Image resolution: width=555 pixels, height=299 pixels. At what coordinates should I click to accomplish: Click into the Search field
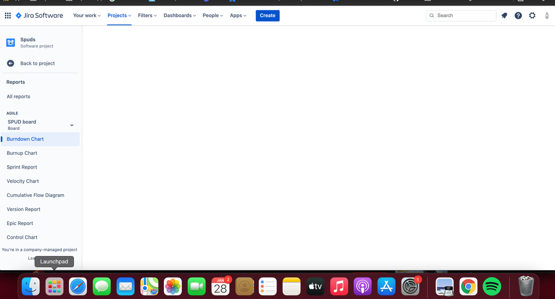click(461, 16)
